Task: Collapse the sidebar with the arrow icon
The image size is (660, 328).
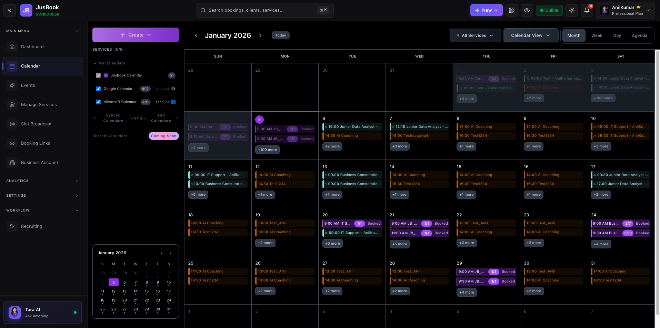Action: click(10, 10)
